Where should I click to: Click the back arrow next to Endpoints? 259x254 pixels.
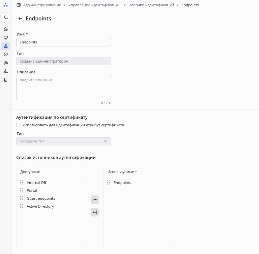(20, 19)
